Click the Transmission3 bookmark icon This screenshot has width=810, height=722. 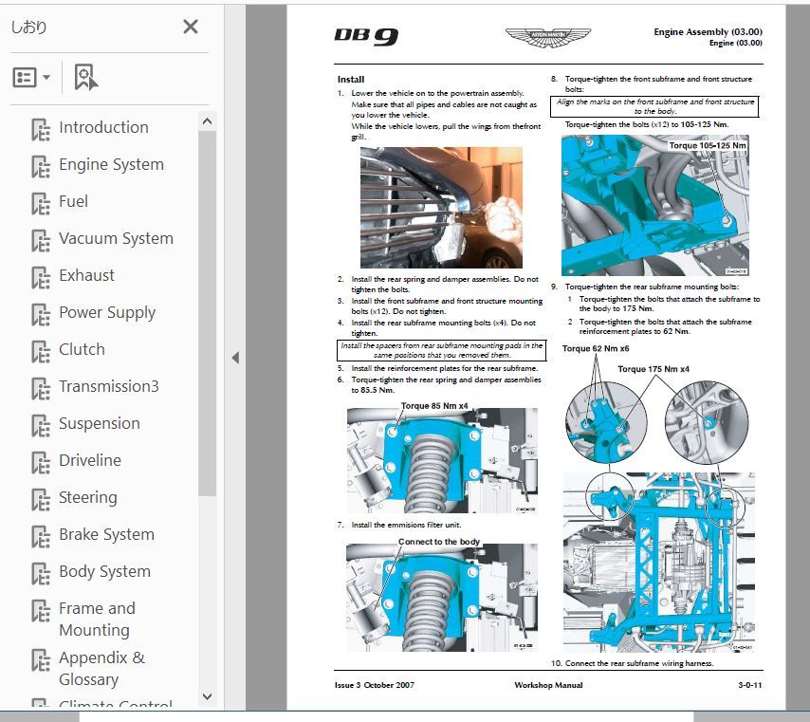41,388
